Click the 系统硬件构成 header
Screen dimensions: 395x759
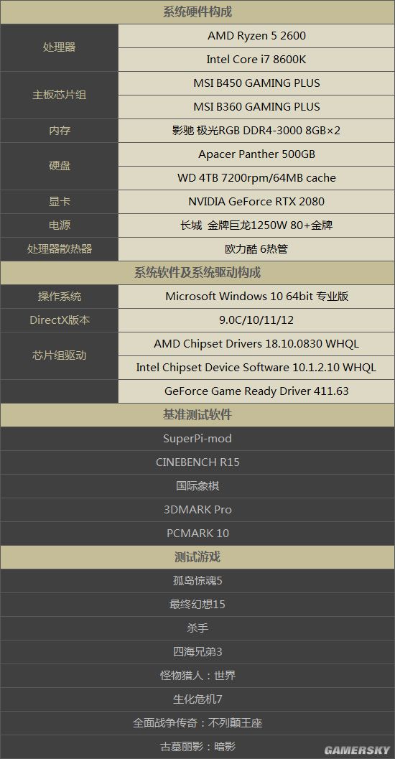[x=197, y=12]
